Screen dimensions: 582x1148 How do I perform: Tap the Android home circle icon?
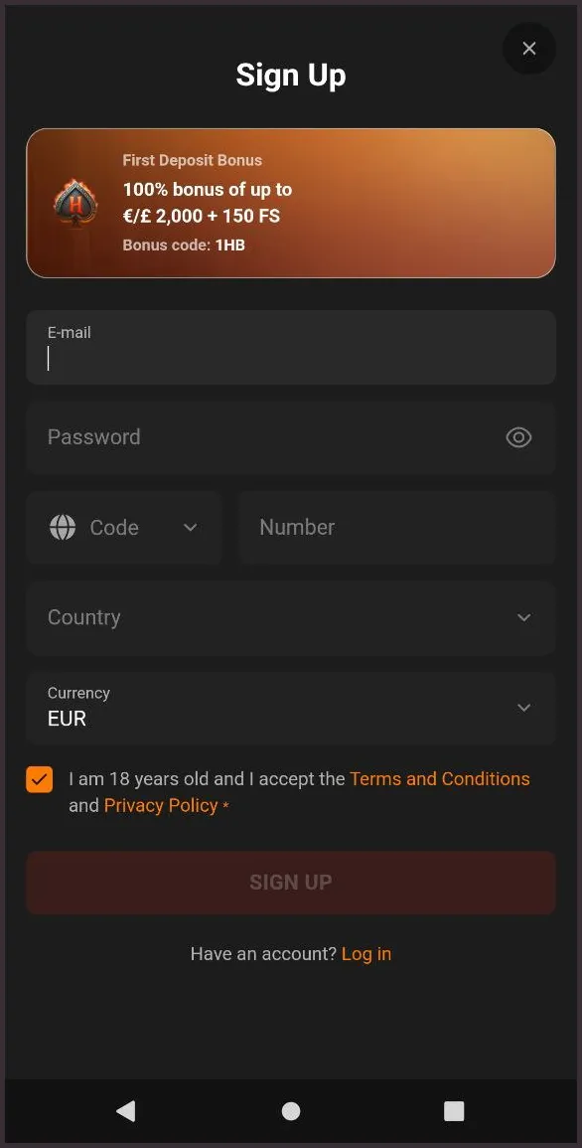tap(290, 1110)
